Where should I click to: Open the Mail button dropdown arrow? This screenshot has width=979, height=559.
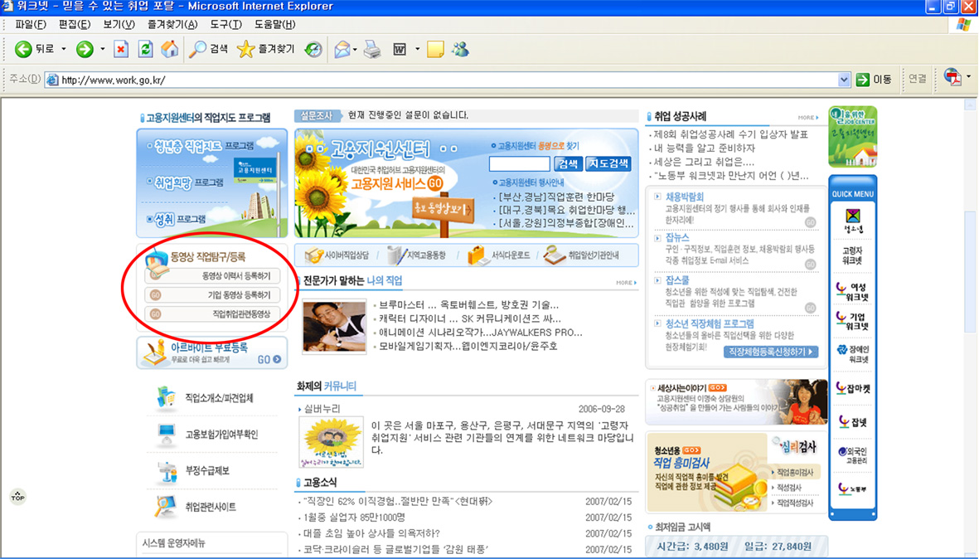(354, 50)
